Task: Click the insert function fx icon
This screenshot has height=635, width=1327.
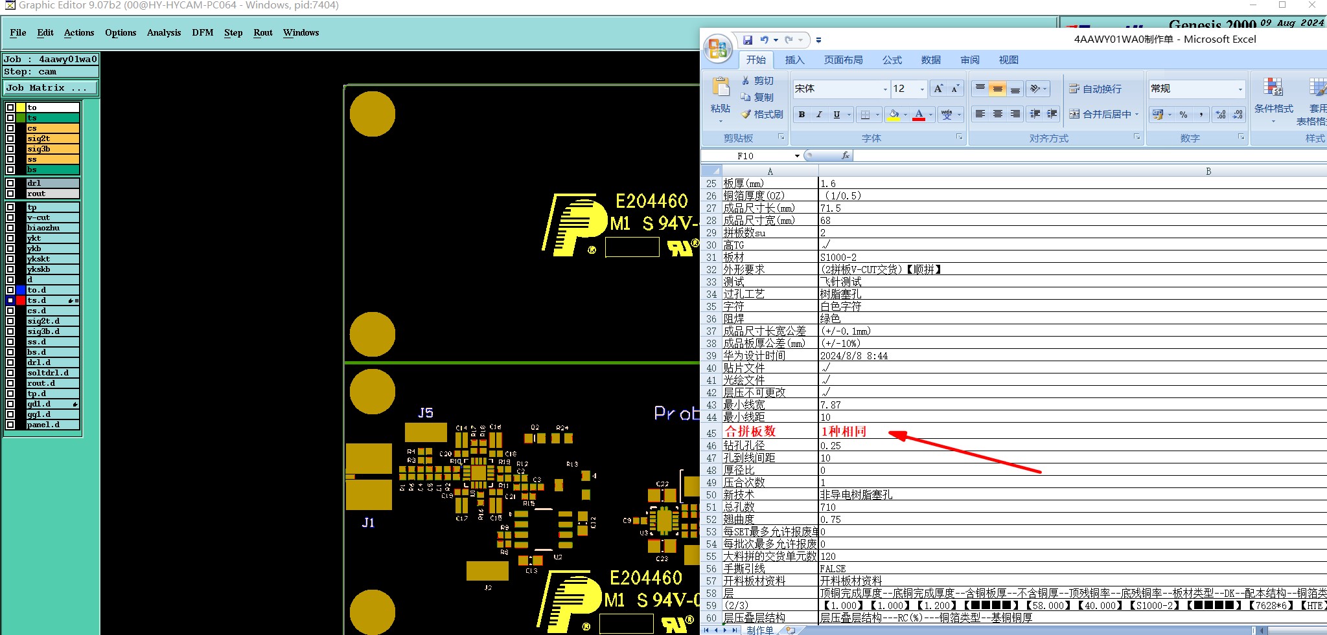Action: pyautogui.click(x=845, y=156)
